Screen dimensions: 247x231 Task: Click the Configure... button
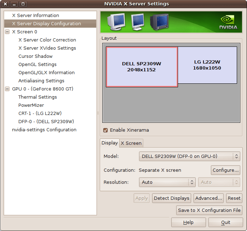pyautogui.click(x=225, y=170)
